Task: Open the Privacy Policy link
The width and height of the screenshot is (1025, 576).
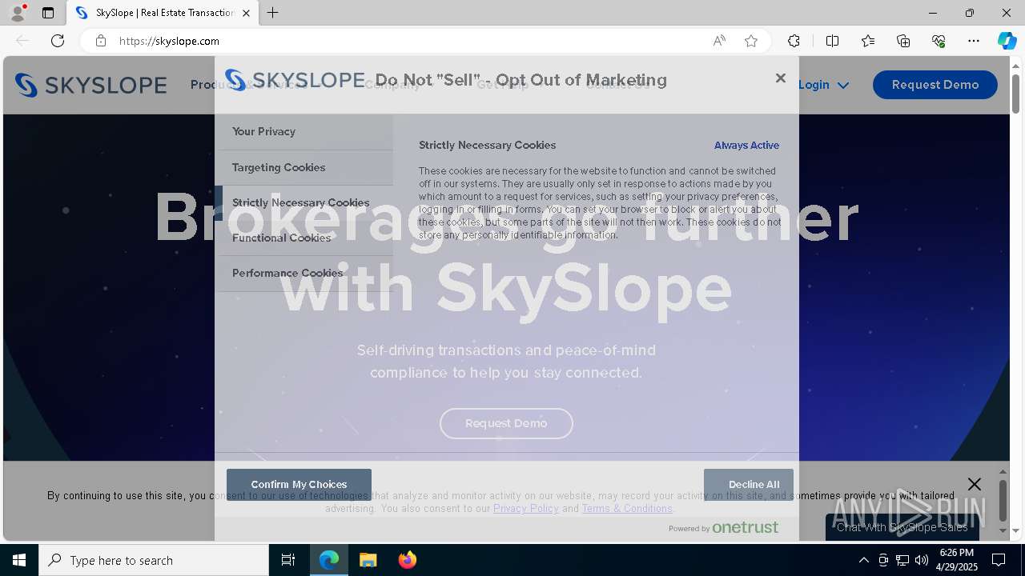Action: (x=525, y=509)
